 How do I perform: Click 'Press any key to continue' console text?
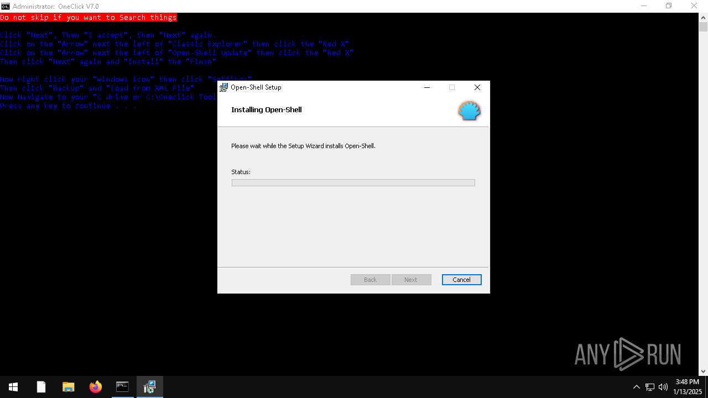pos(68,106)
